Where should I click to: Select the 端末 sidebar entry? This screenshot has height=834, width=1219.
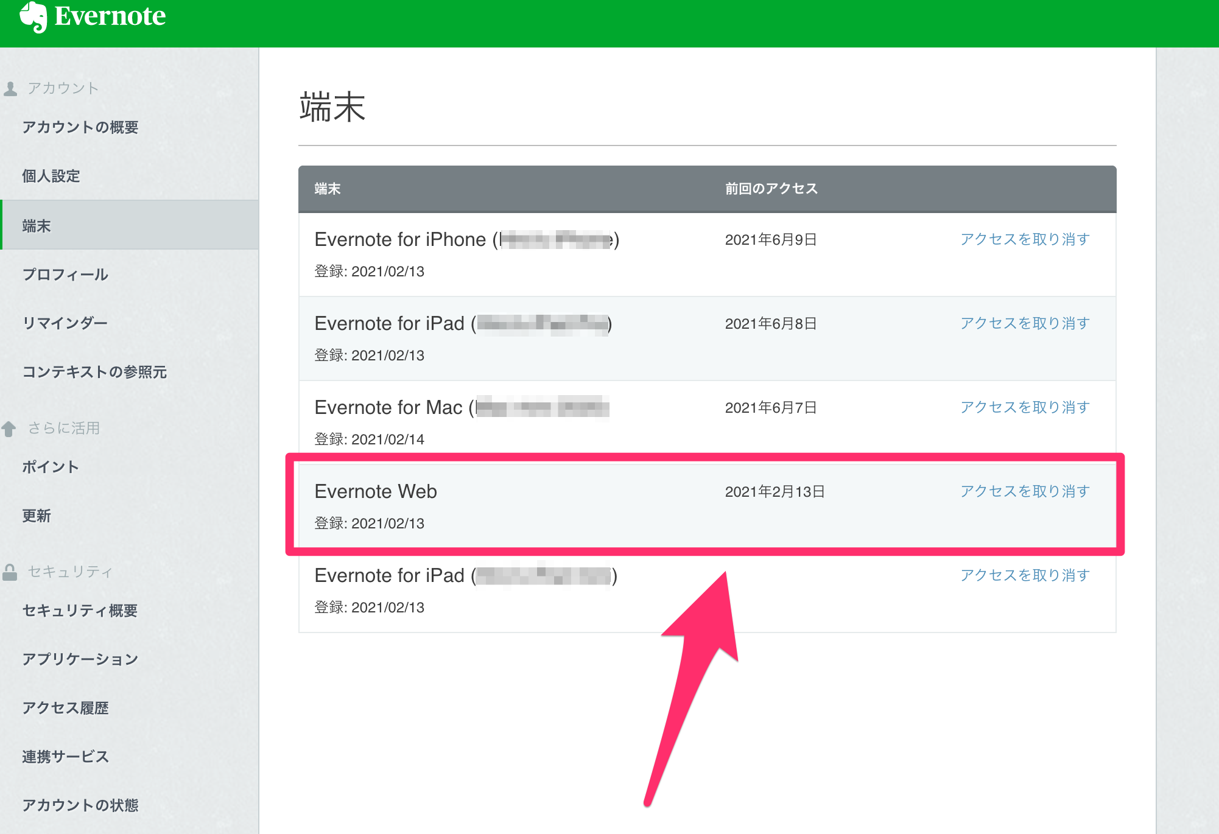pyautogui.click(x=36, y=226)
